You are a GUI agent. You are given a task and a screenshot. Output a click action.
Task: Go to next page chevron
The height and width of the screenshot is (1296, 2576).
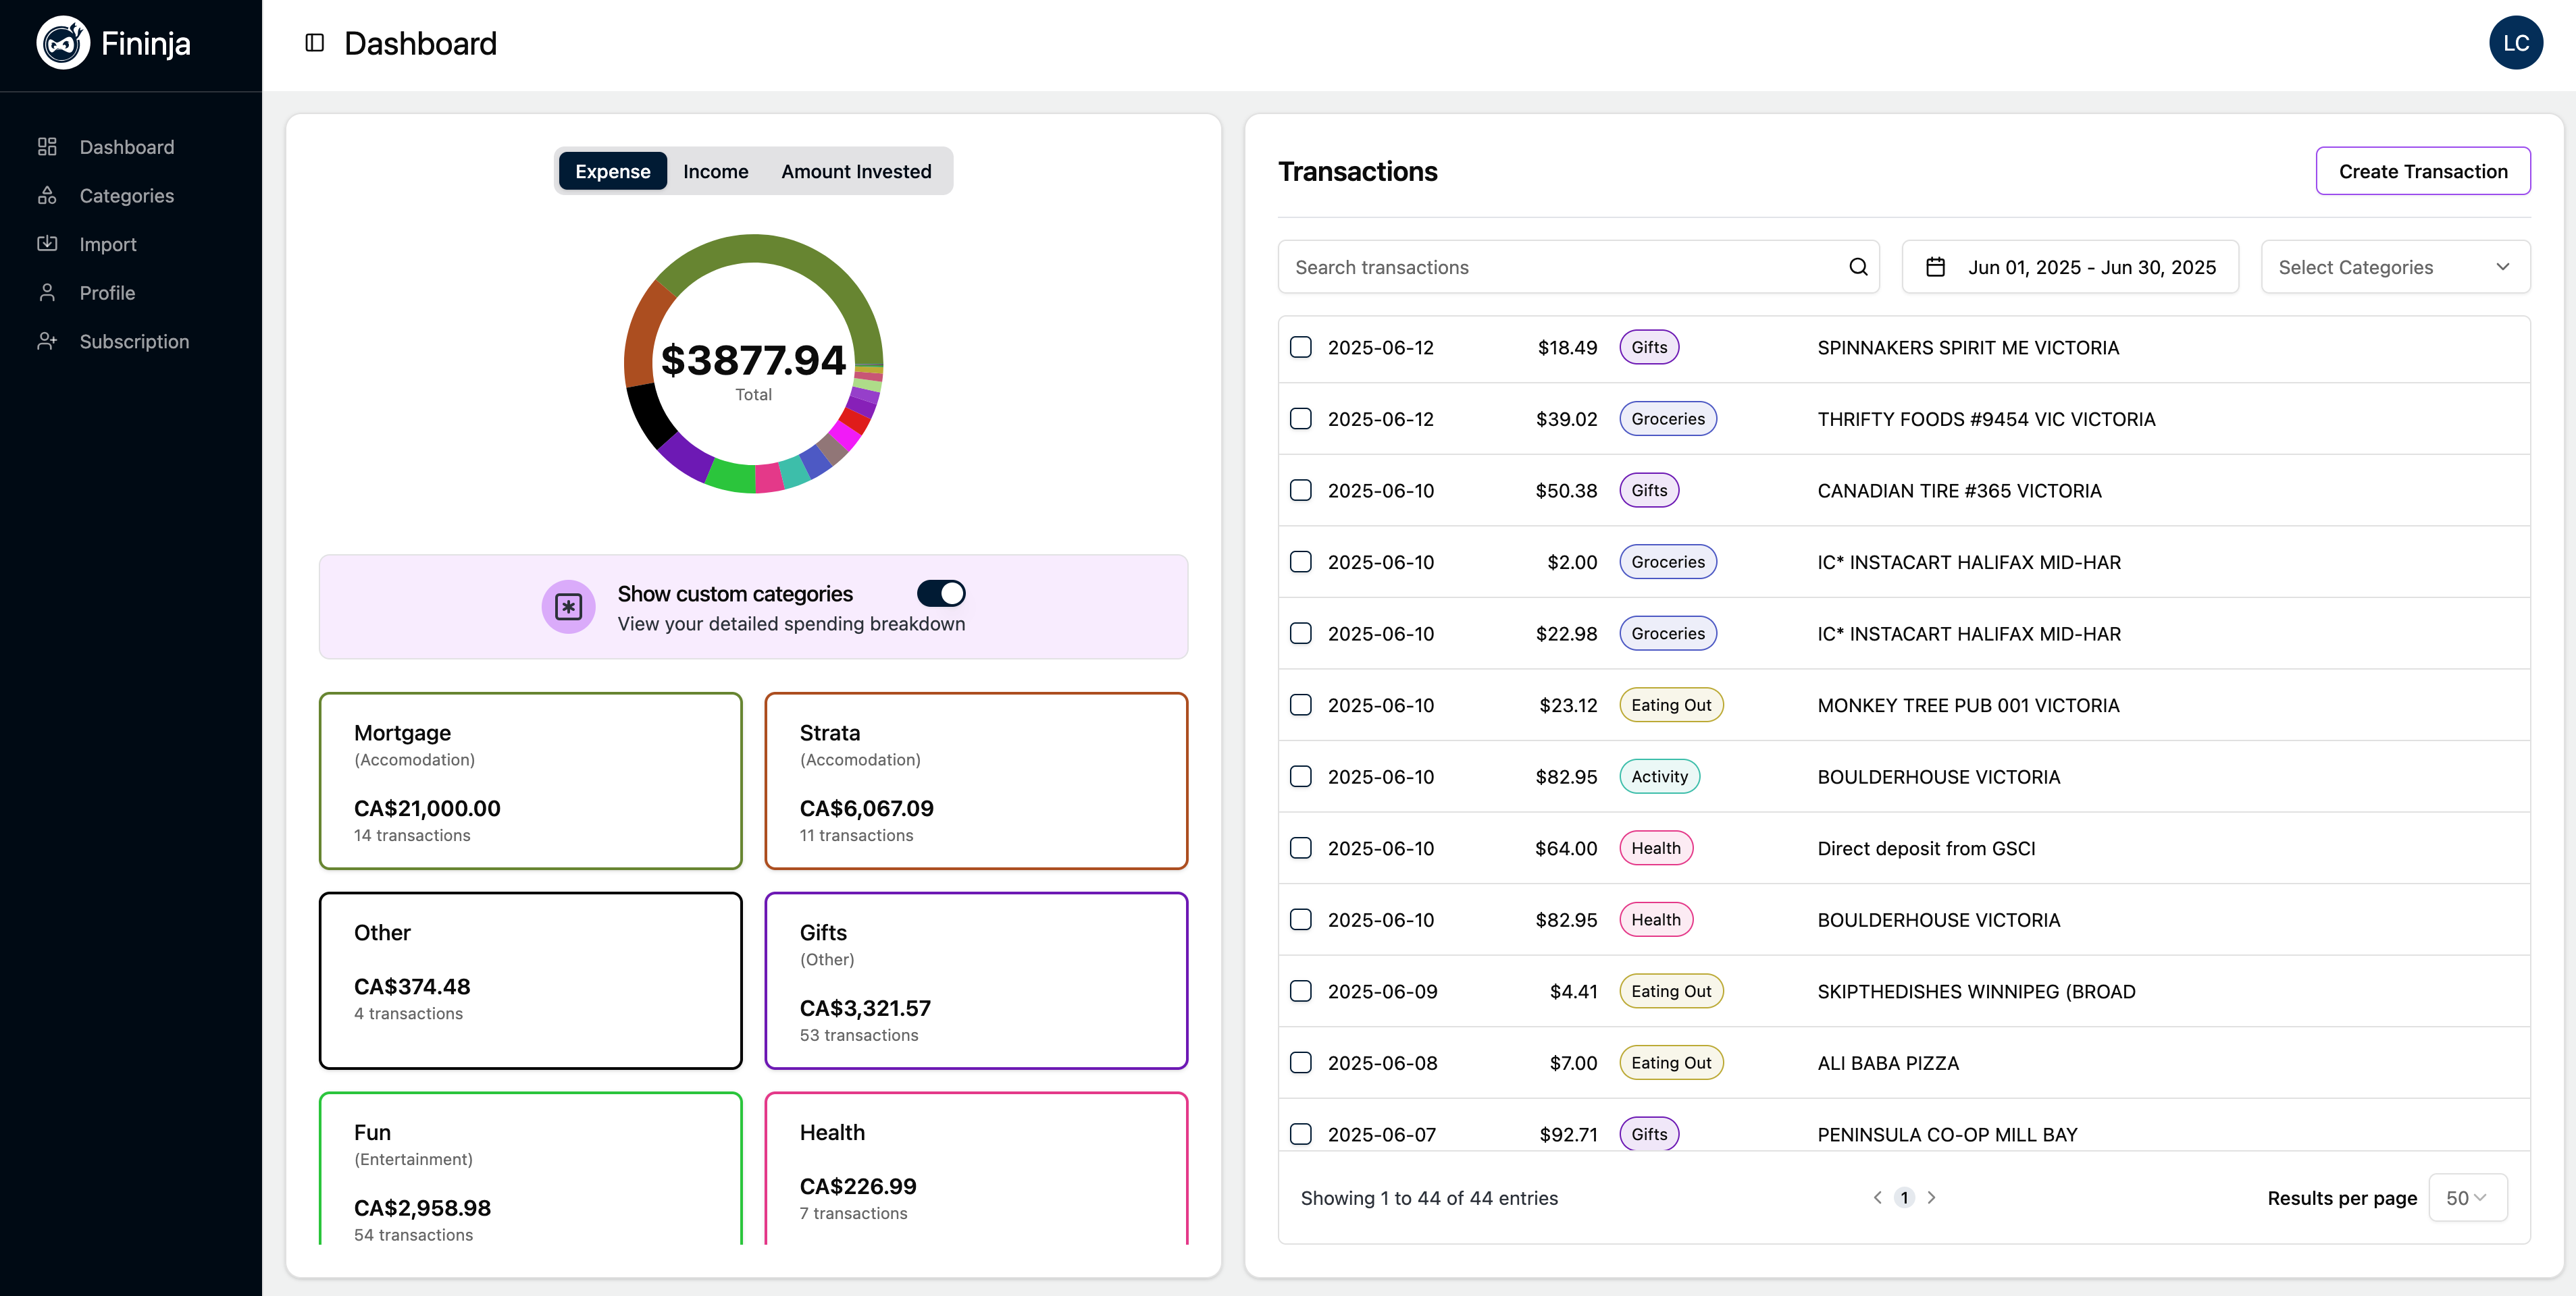click(1931, 1197)
